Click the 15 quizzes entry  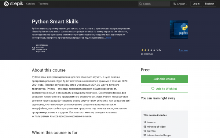(x=150, y=131)
